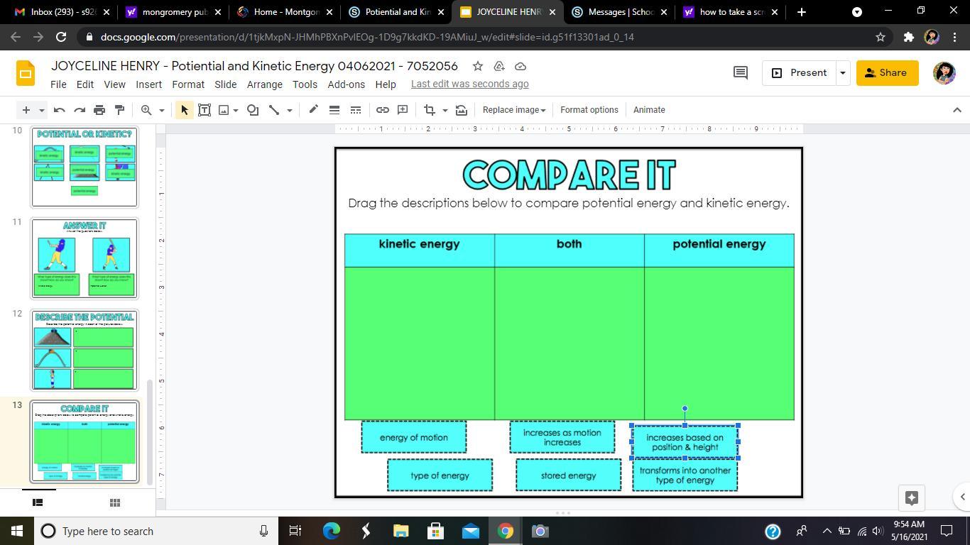The height and width of the screenshot is (545, 970).
Task: Click the Add comment toolbar icon
Action: coord(403,110)
